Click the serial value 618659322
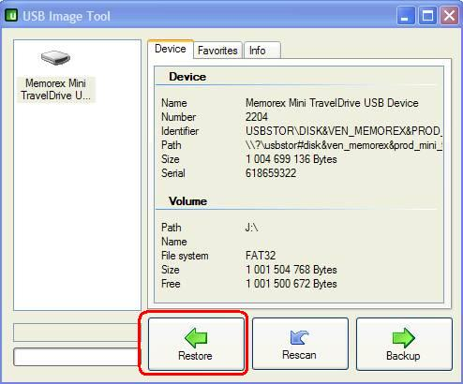The height and width of the screenshot is (384, 463). pos(271,173)
